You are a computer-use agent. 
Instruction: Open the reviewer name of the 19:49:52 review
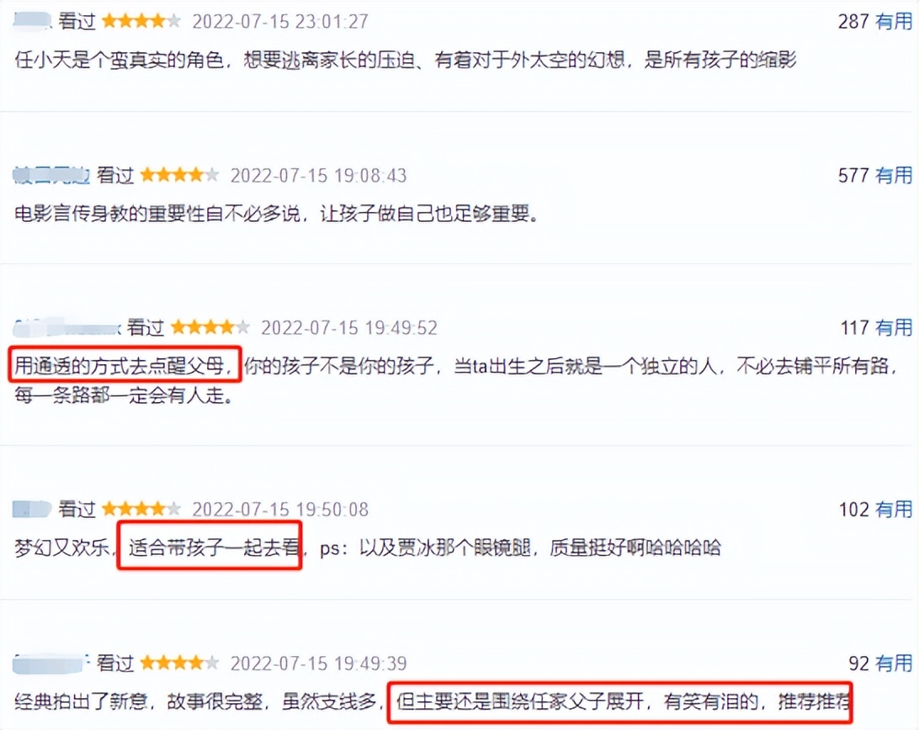[x=66, y=327]
